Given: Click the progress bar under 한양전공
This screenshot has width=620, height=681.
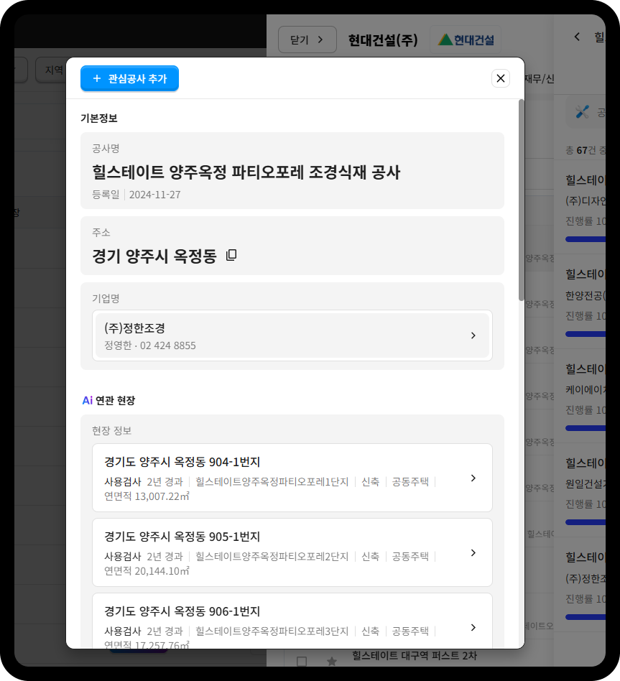Looking at the screenshot, I should coord(586,334).
